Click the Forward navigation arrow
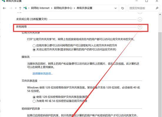This screenshot has width=162, height=117. pos(11,8)
